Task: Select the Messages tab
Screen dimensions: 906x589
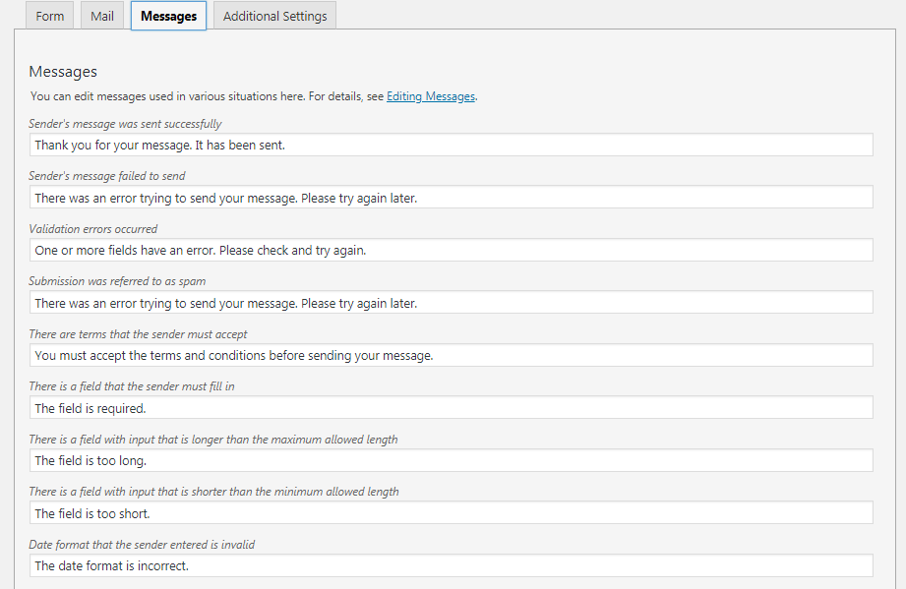Action: pyautogui.click(x=169, y=16)
